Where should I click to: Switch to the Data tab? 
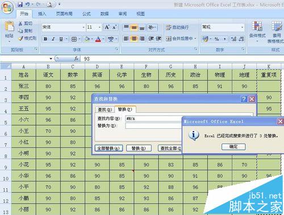click(105, 14)
